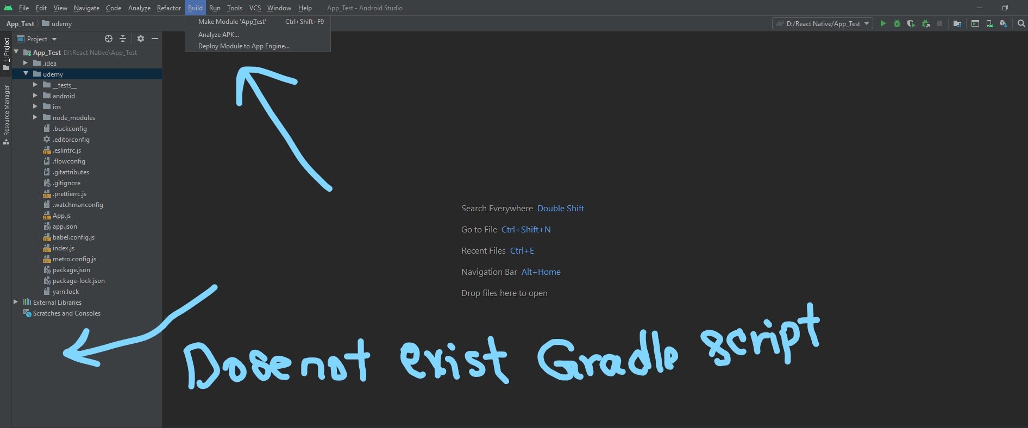Screen dimensions: 1028x428
Task: Expand the __tests__ folder arrow
Action: click(x=35, y=85)
